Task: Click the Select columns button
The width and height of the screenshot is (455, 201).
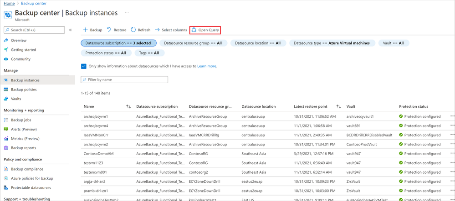Action: coord(171,30)
